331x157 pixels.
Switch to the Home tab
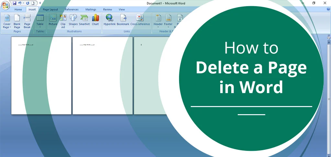click(18, 9)
